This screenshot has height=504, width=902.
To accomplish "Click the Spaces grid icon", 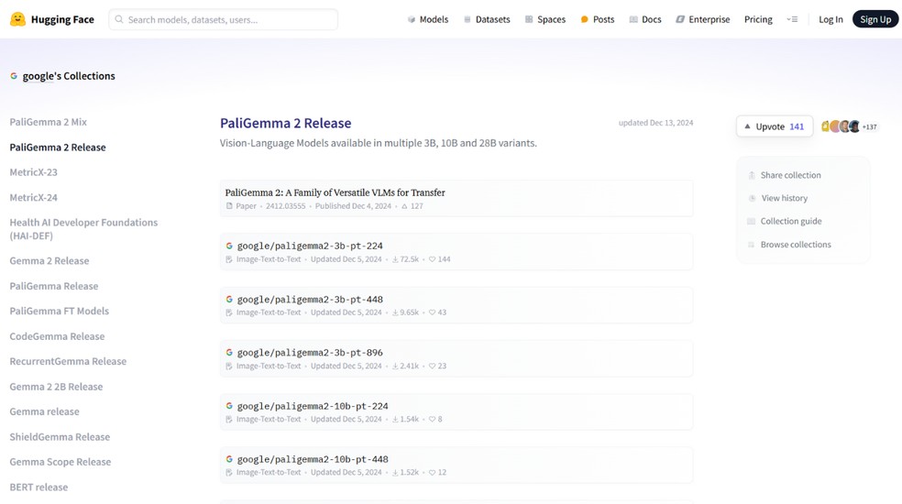I will (529, 19).
